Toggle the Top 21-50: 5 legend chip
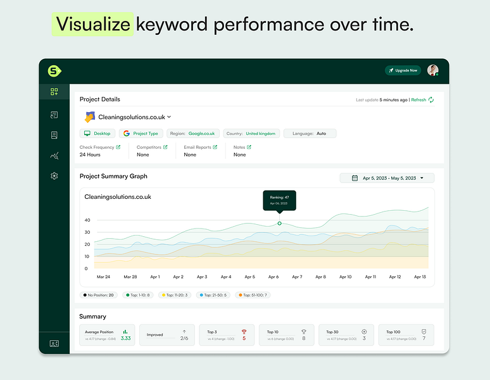The height and width of the screenshot is (380, 490). (213, 295)
